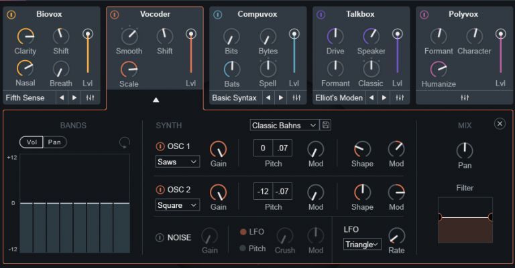Toggle Compuvox module power button
515x268 pixels.
[x=218, y=14]
